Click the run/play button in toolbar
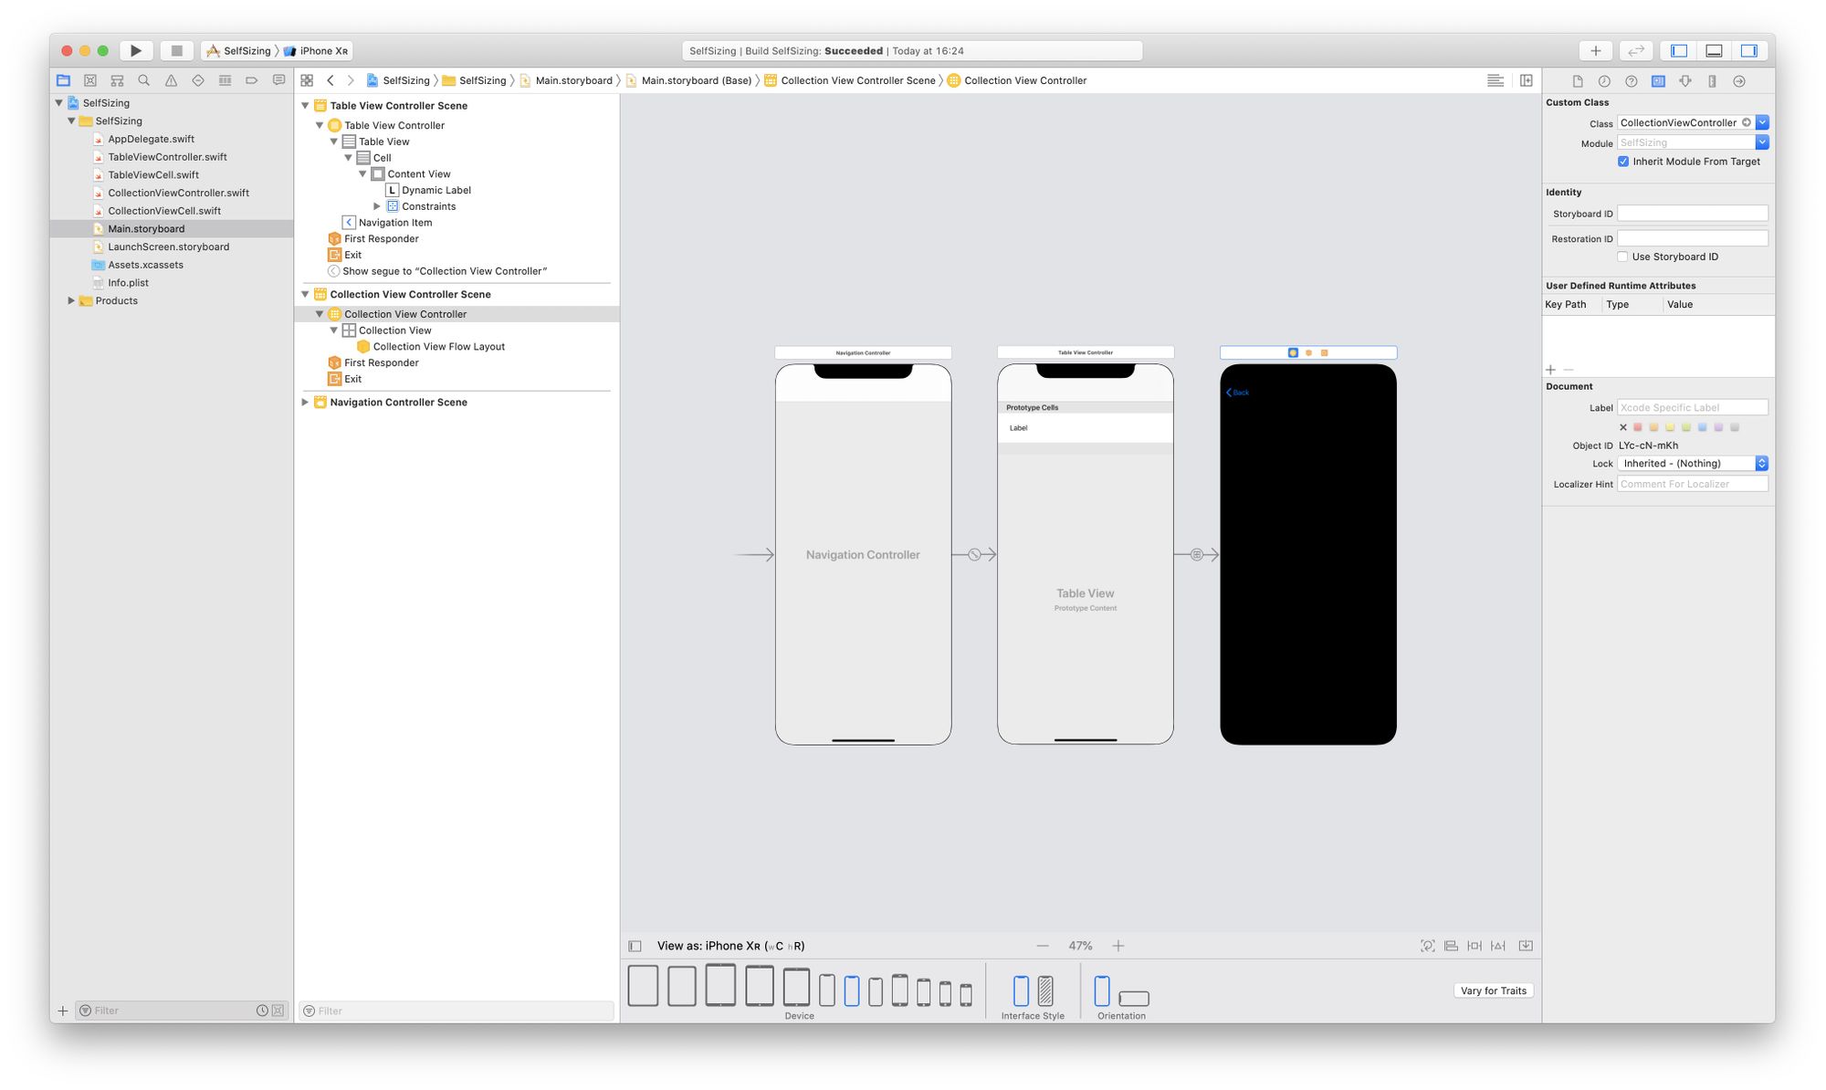The height and width of the screenshot is (1090, 1826). (135, 50)
